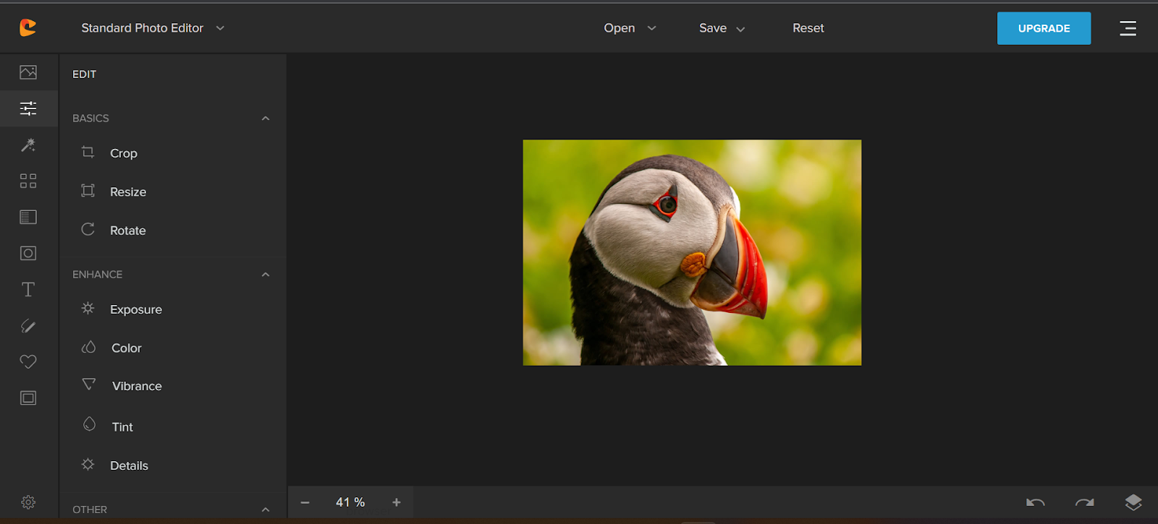The height and width of the screenshot is (524, 1158).
Task: Click the OTHER section label
Action: point(90,510)
